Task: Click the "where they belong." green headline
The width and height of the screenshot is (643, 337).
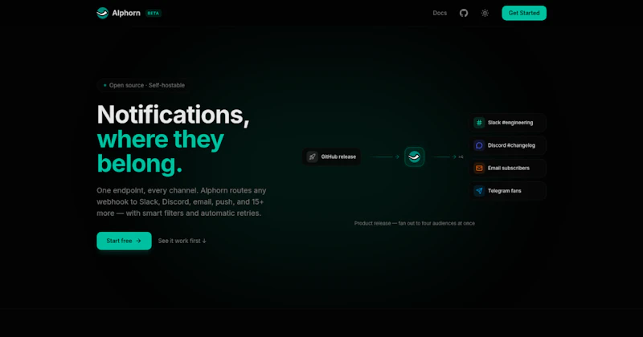Action: (x=160, y=152)
